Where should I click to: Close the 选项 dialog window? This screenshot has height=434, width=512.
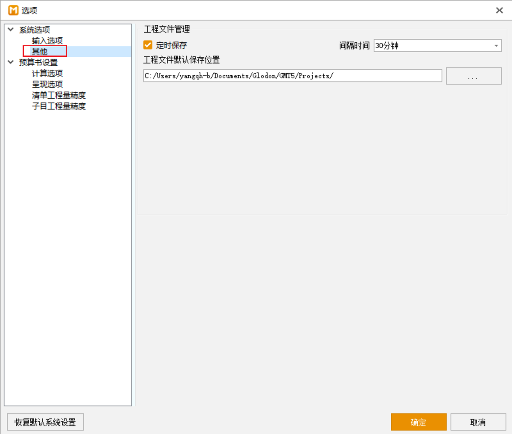click(499, 10)
